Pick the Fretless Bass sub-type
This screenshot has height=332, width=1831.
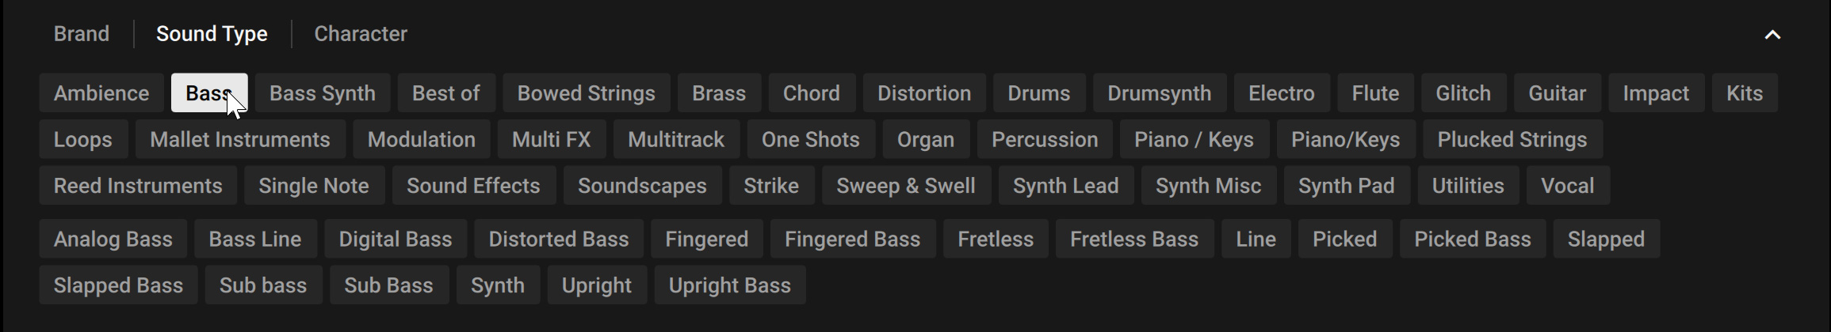pyautogui.click(x=1133, y=240)
